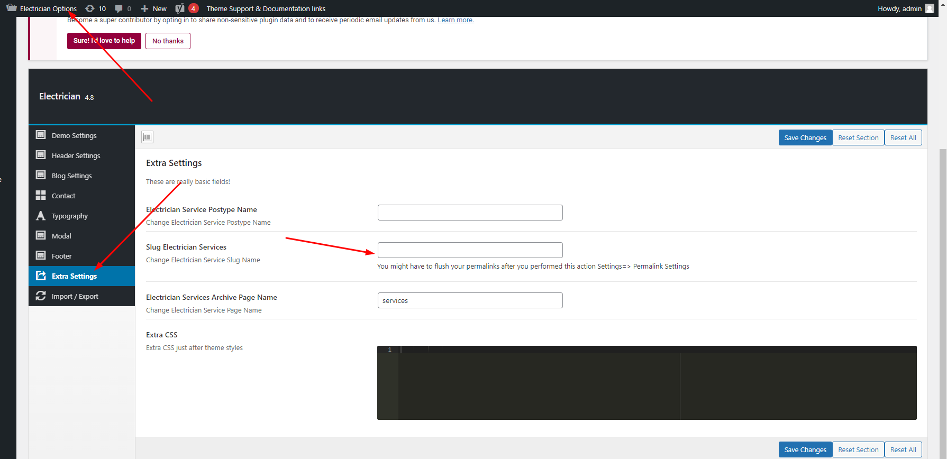The image size is (947, 459).
Task: Open the Footer section
Action: tap(82, 256)
